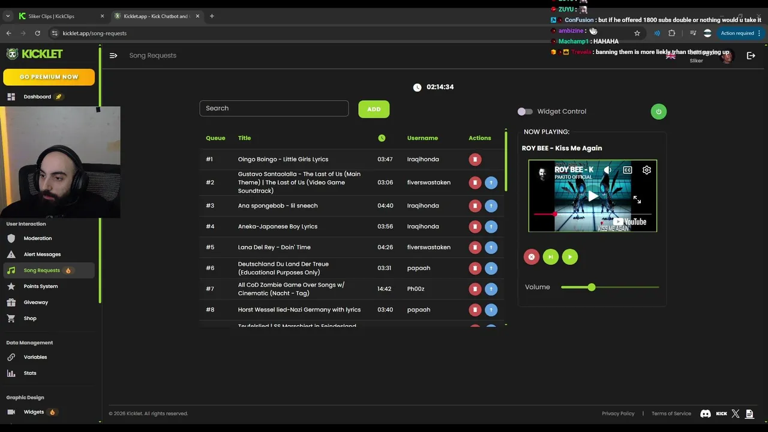Open Moderation in sidebar
This screenshot has height=432, width=768.
point(38,238)
